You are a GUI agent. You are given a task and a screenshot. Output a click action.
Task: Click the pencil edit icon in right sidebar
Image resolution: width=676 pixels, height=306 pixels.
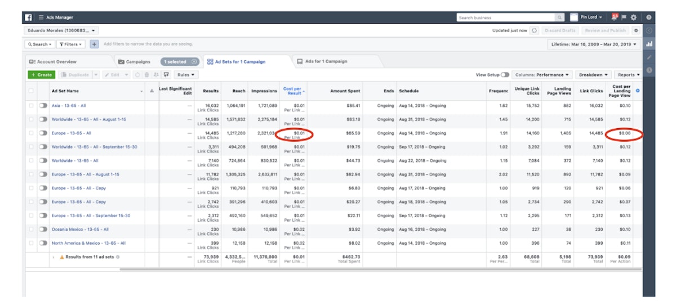click(x=649, y=57)
